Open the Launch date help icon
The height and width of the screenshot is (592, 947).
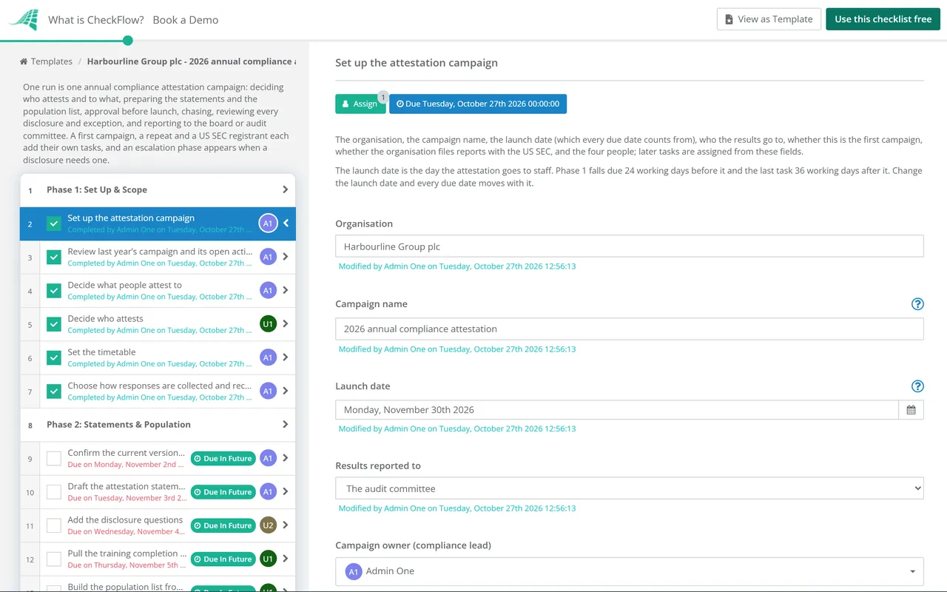917,386
